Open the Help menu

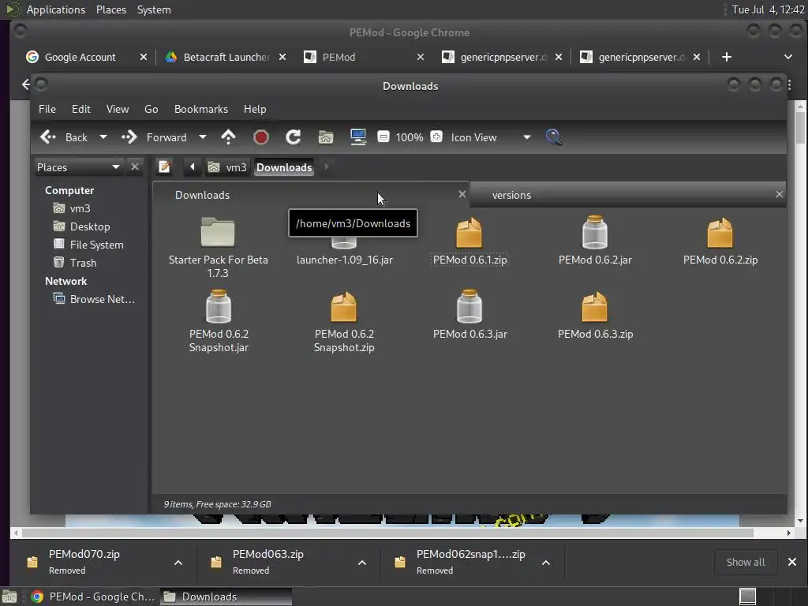(x=255, y=109)
